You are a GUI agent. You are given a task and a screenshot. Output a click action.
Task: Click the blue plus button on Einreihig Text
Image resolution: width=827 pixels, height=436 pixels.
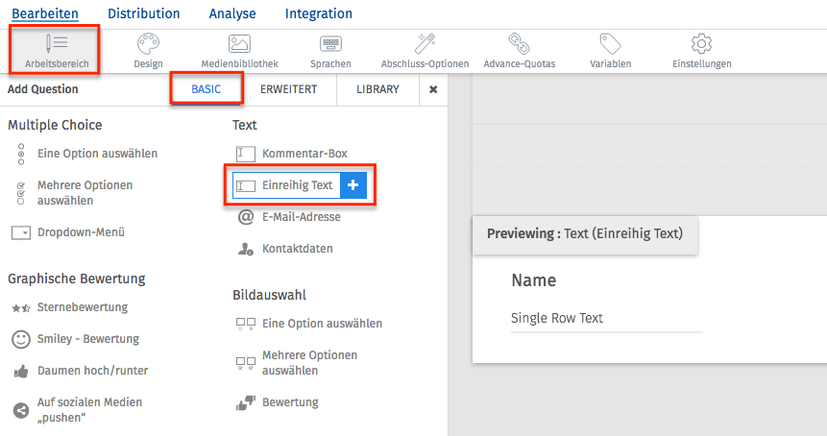coord(353,185)
